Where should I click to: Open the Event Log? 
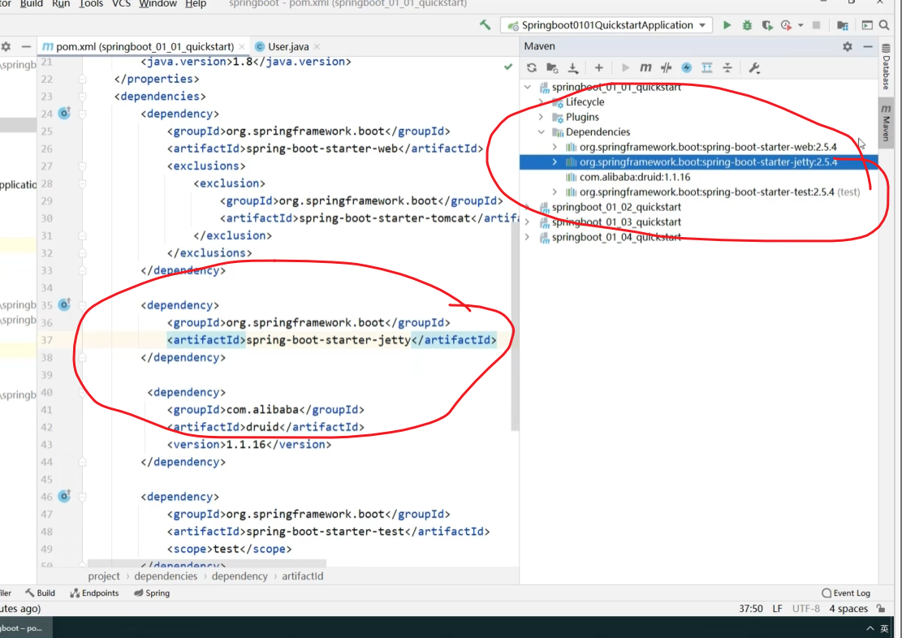coord(846,593)
